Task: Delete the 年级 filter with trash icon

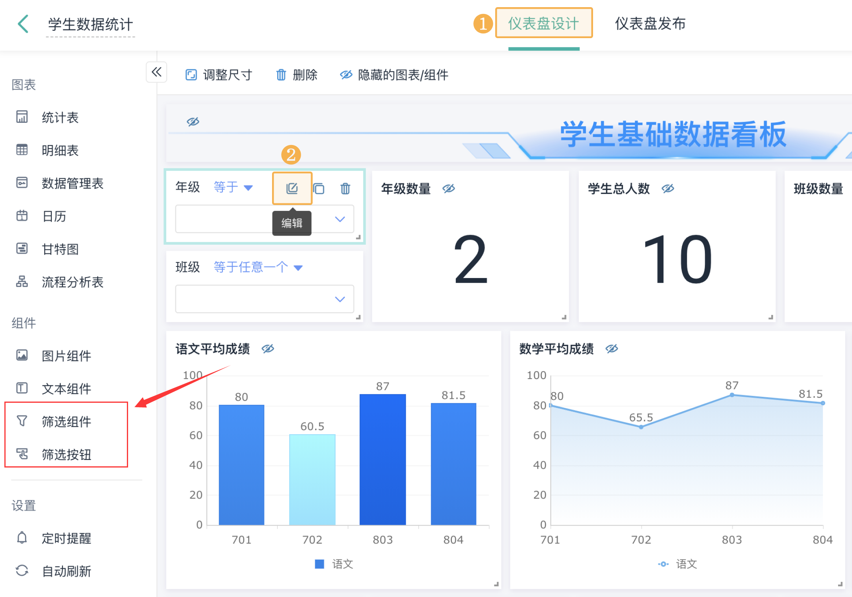Action: click(x=345, y=188)
